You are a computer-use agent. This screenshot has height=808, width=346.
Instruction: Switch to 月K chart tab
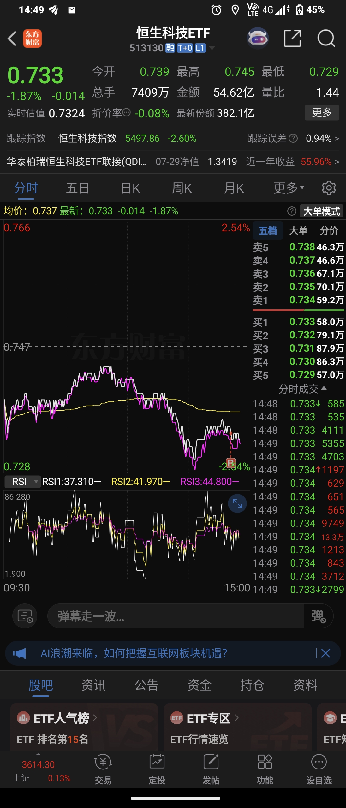[234, 188]
